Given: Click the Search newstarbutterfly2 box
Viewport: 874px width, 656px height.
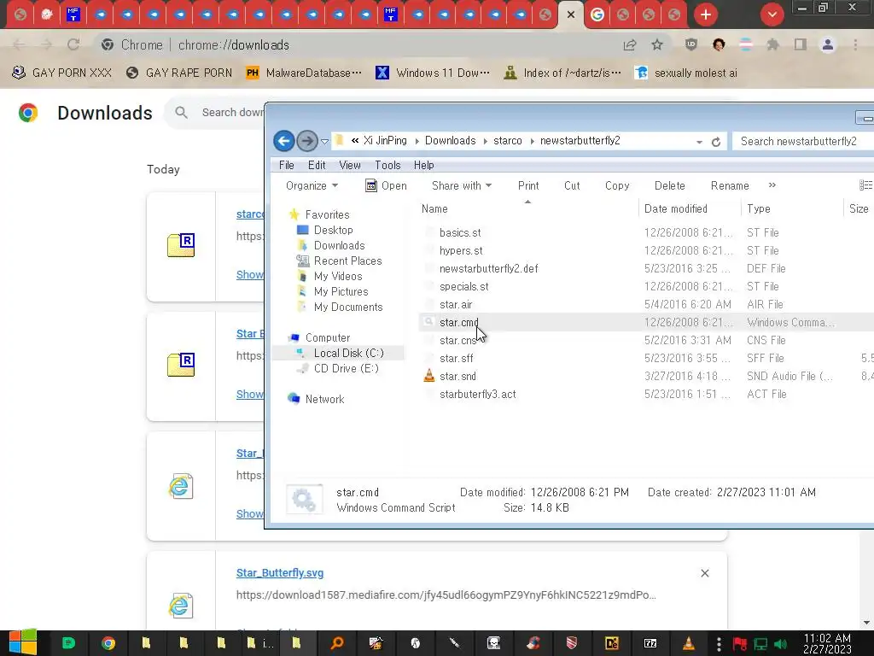Looking at the screenshot, I should (x=802, y=141).
